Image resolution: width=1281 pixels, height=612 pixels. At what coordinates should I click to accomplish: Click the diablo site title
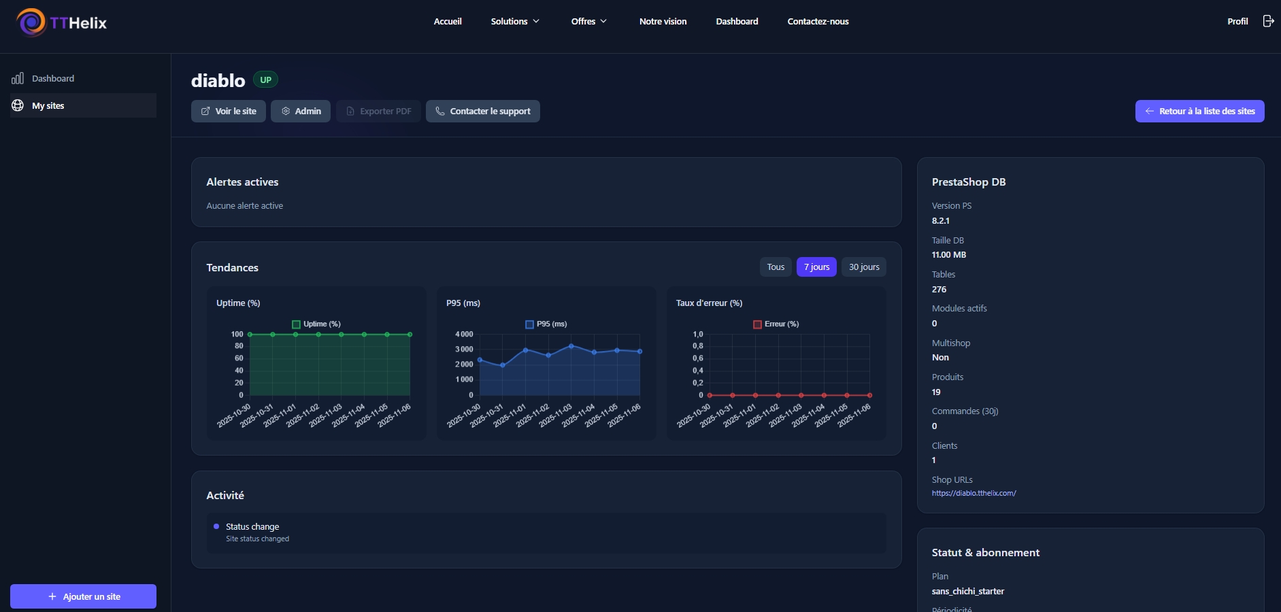(x=218, y=80)
